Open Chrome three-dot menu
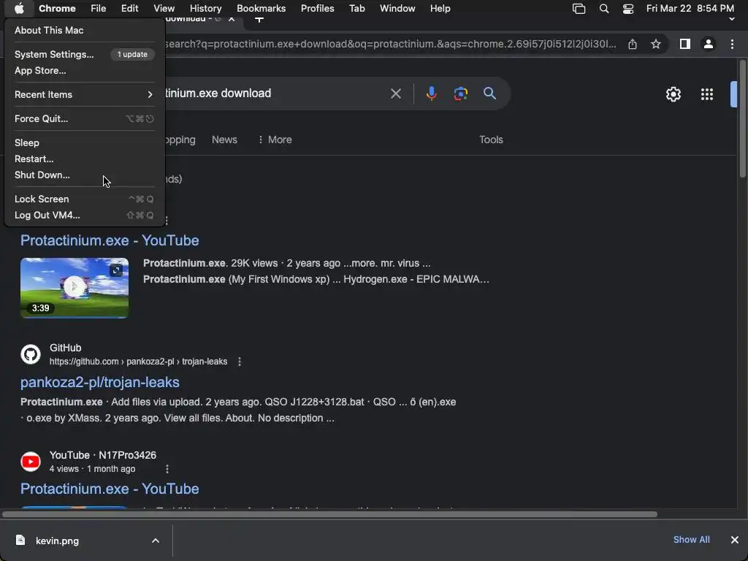 pos(732,44)
